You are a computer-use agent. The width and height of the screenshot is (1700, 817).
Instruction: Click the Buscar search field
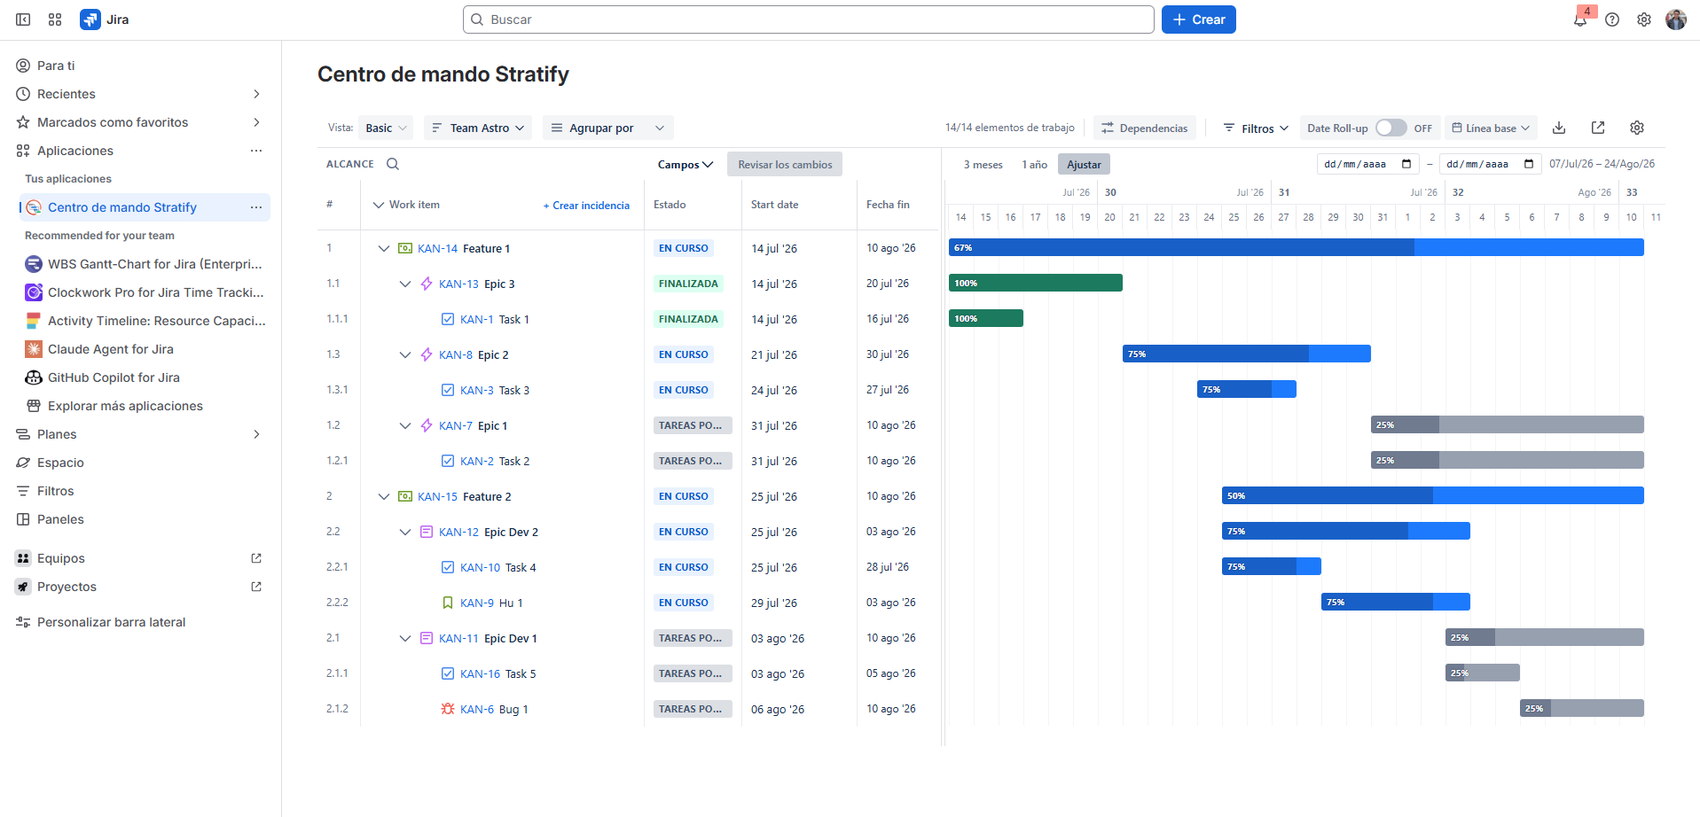[x=808, y=19]
